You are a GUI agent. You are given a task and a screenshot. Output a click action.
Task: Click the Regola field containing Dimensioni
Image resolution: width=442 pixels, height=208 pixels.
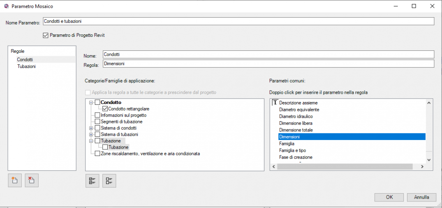(x=268, y=64)
